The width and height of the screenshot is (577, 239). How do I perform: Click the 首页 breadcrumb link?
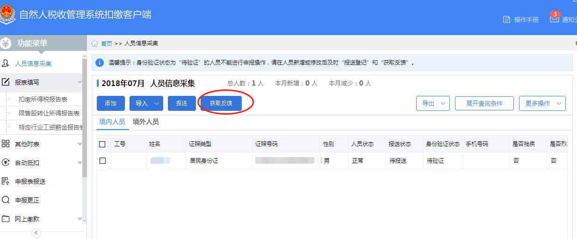click(107, 43)
